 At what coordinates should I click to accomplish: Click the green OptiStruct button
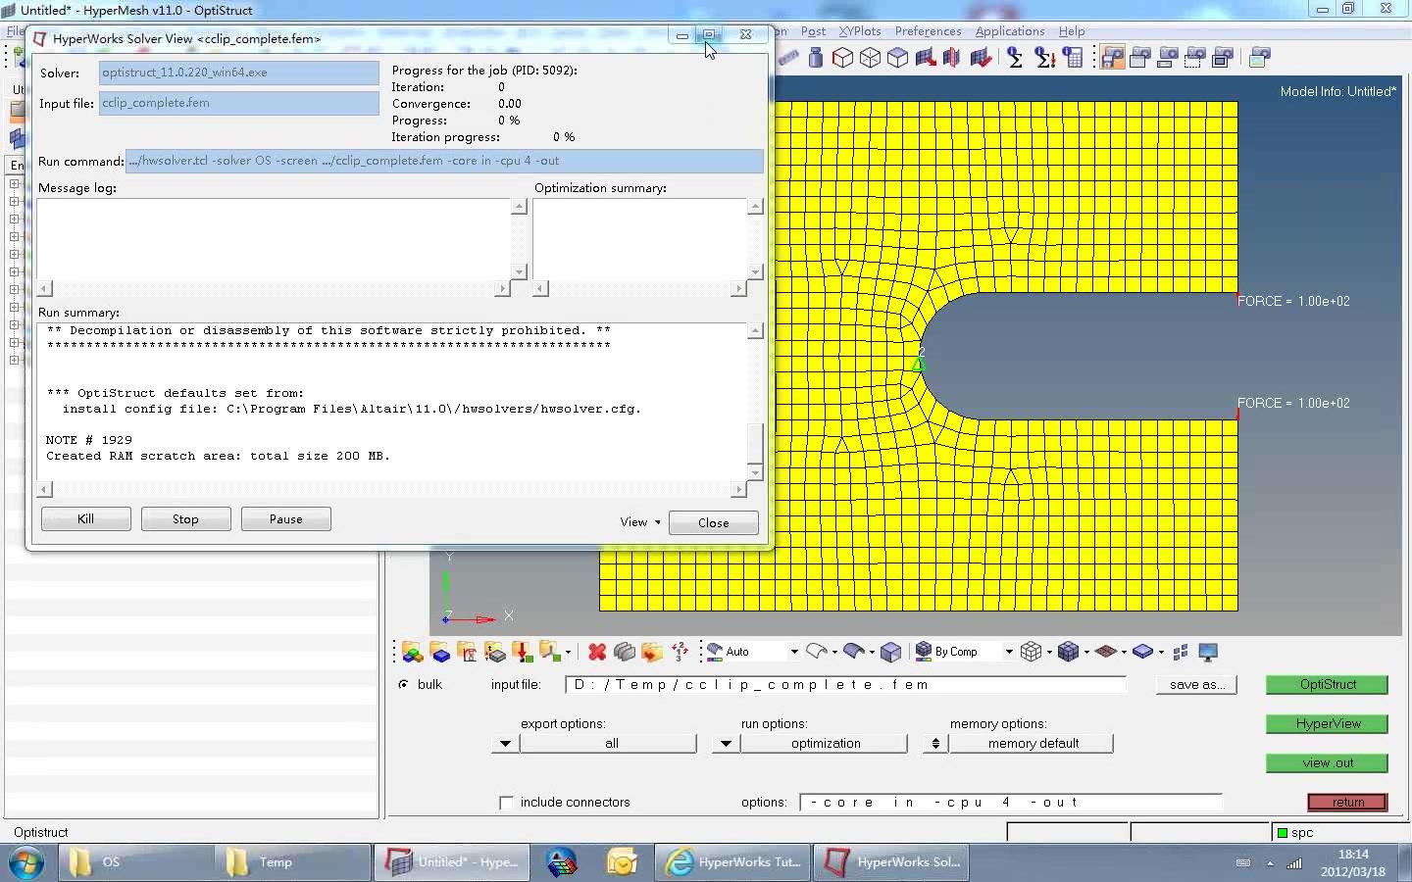(x=1327, y=685)
